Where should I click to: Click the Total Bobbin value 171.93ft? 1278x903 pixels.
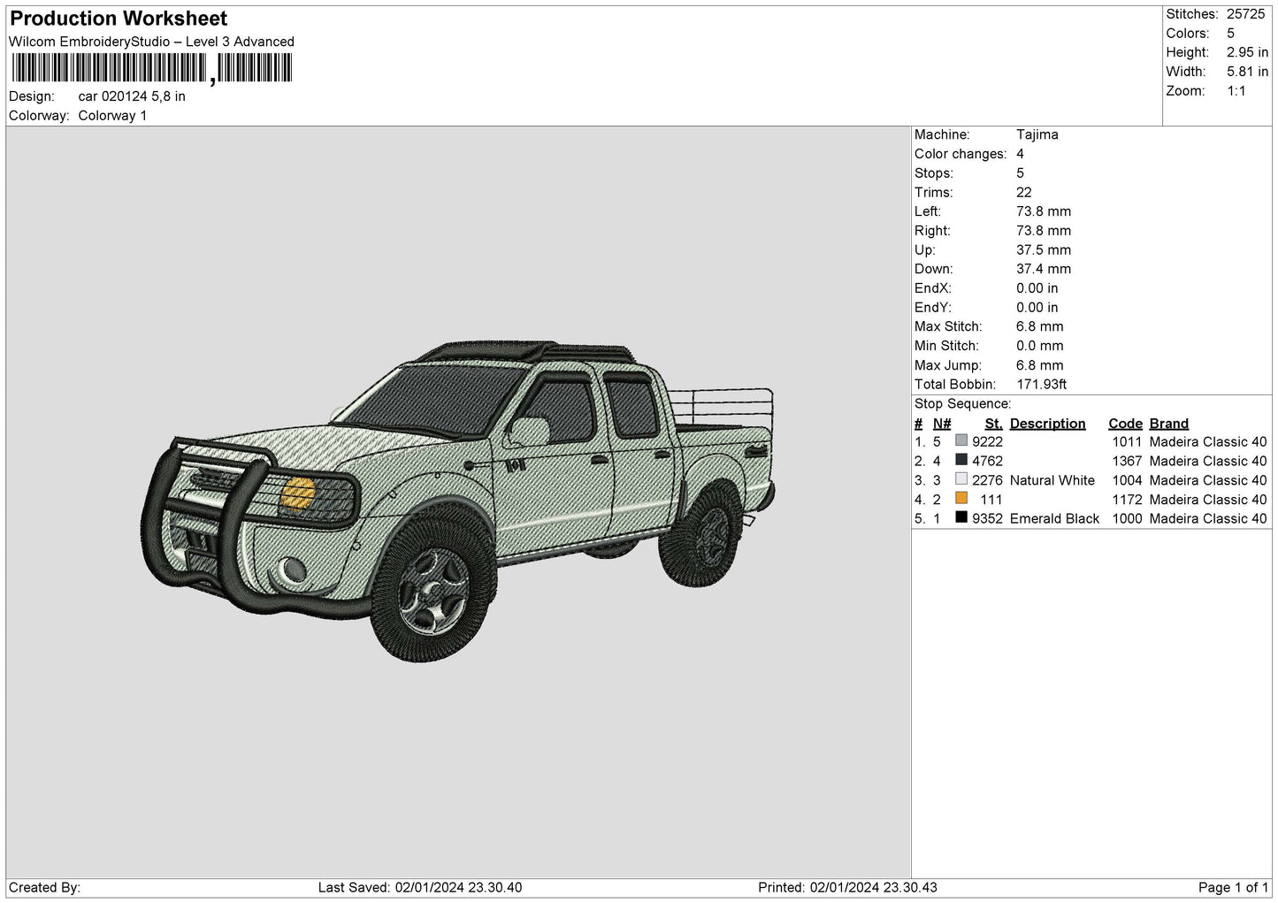point(1041,385)
